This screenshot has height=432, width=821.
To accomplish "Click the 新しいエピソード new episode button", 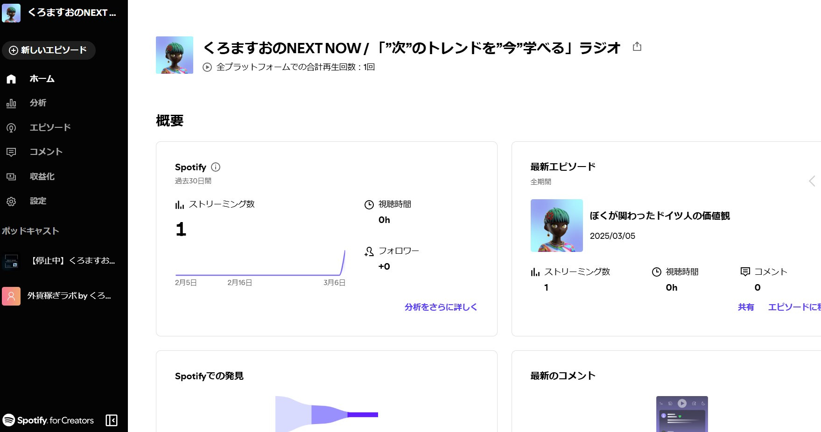I will click(x=49, y=50).
